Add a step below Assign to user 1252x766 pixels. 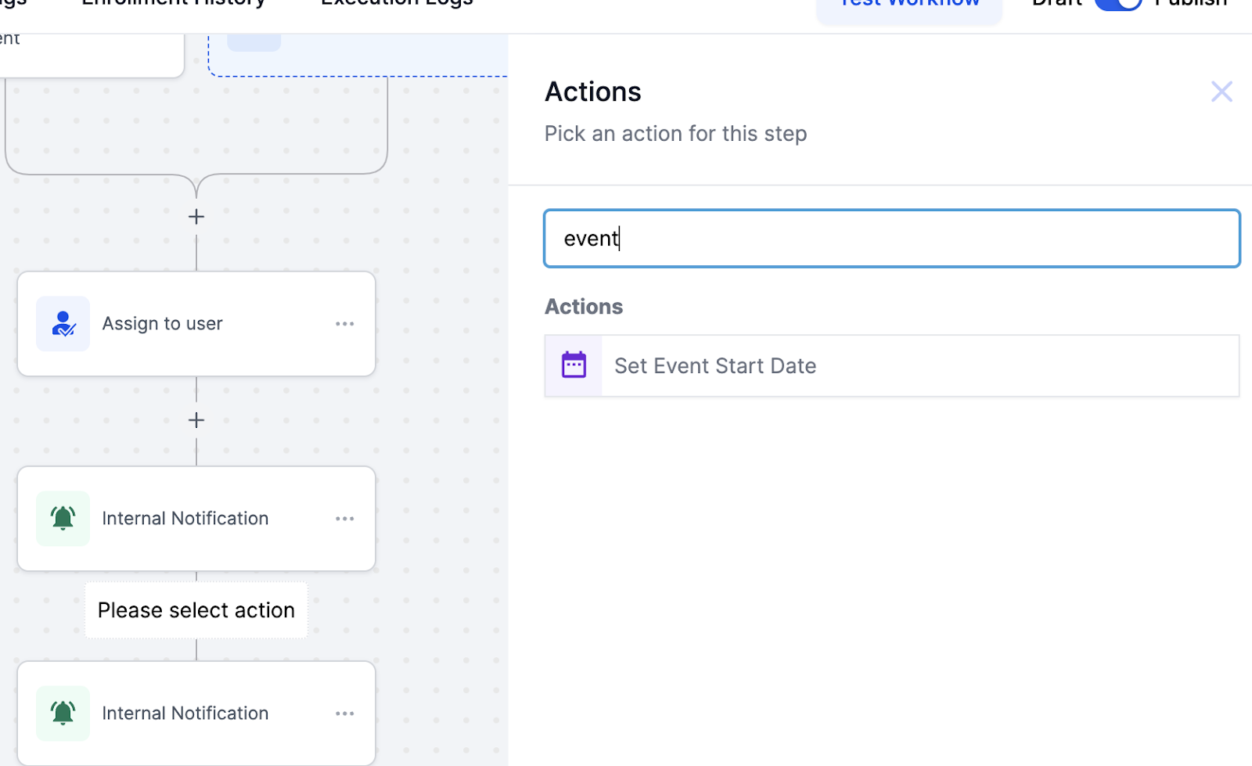(196, 420)
